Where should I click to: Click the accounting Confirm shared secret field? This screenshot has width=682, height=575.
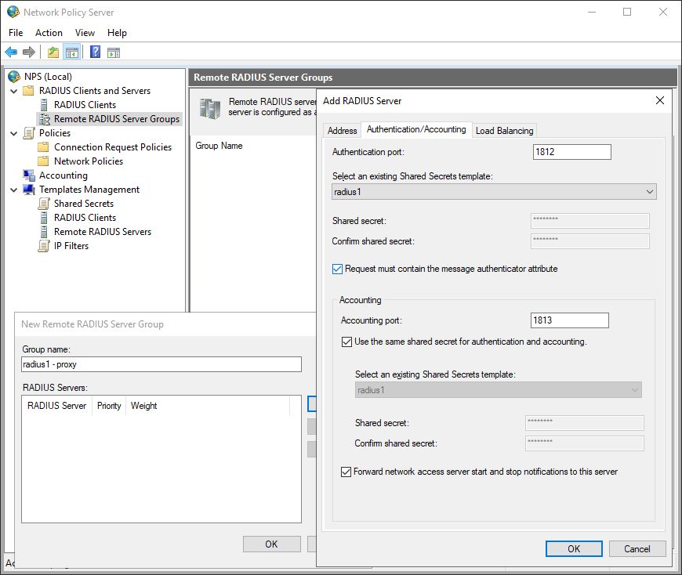click(585, 443)
